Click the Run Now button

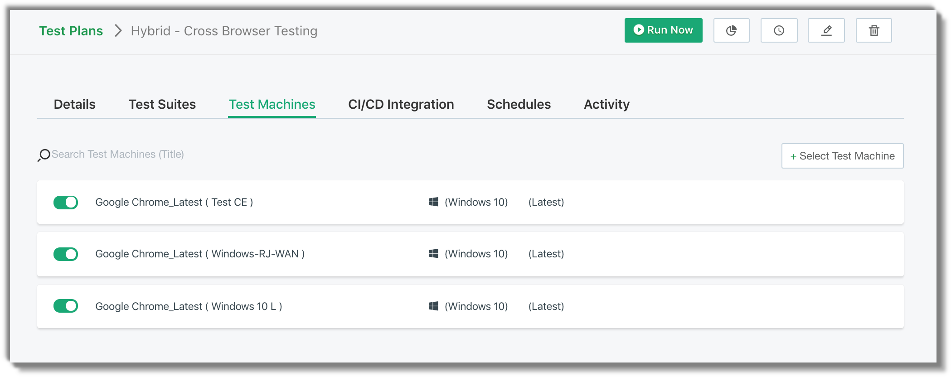[664, 30]
